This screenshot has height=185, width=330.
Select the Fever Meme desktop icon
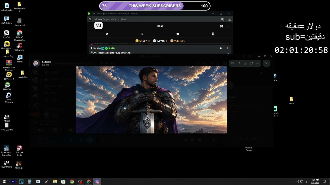6,164
